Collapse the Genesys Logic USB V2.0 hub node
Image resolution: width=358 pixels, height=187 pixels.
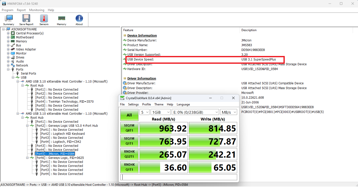pos(27,126)
